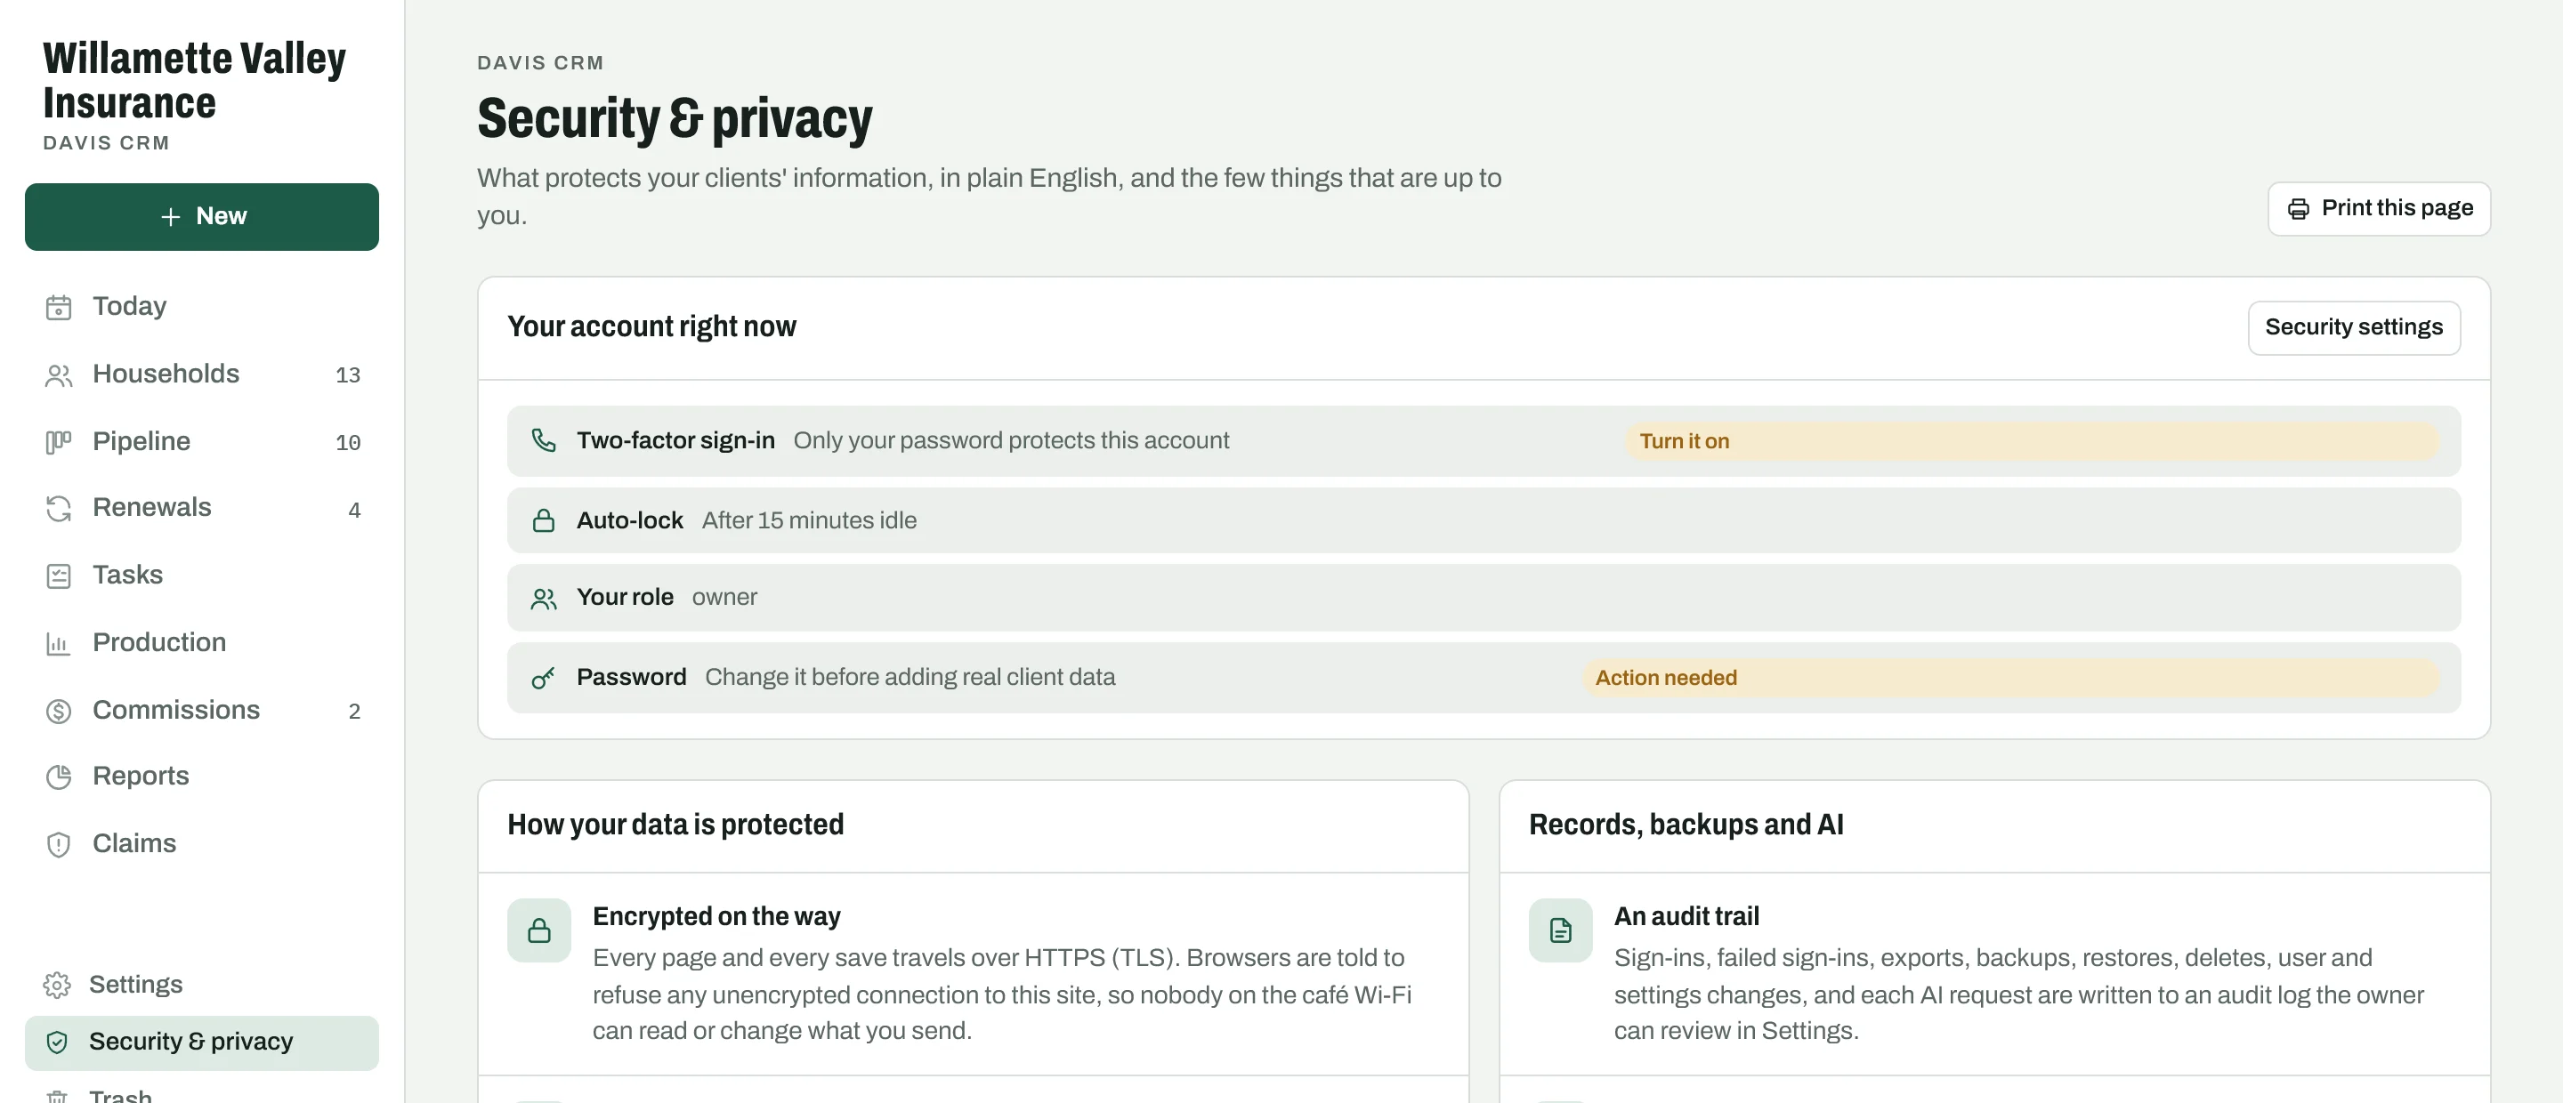
Task: Click 'Only your password protects this account'
Action: pyautogui.click(x=1011, y=440)
